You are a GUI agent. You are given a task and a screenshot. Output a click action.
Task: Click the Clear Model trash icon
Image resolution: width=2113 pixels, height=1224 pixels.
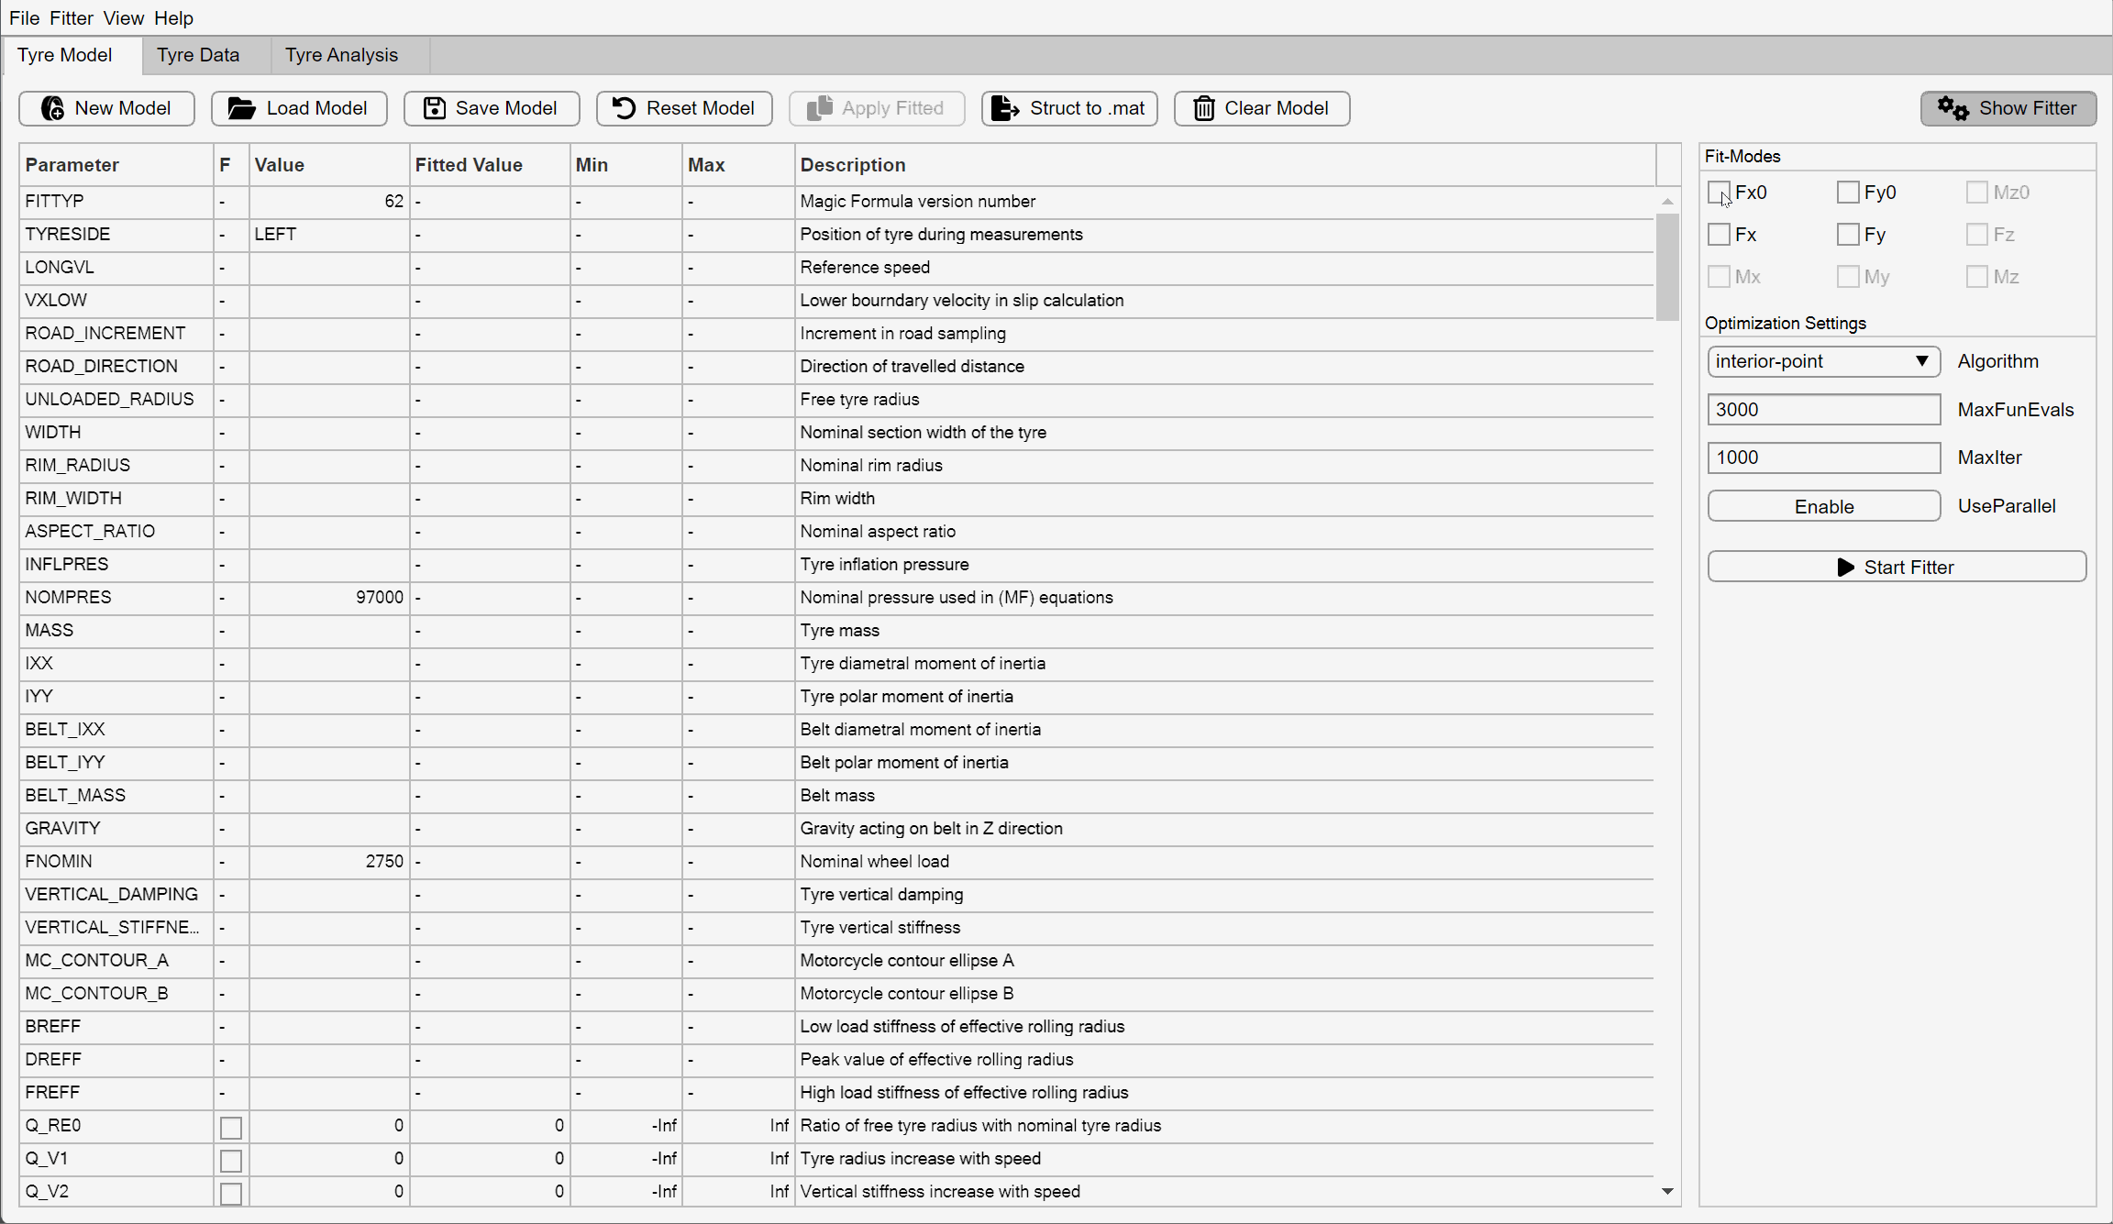coord(1203,108)
